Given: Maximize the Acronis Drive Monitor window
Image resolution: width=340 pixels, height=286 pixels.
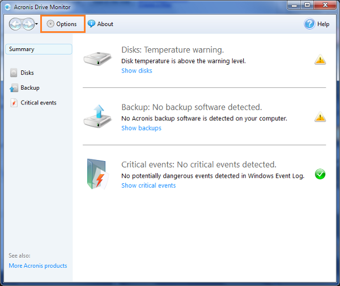Looking at the screenshot, I should pyautogui.click(x=307, y=5).
